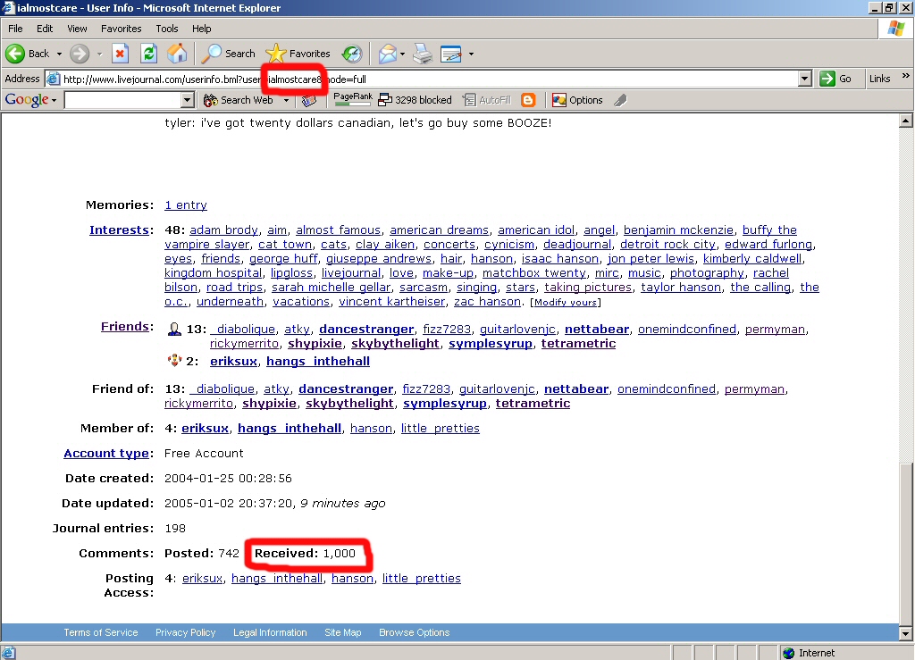Screen dimensions: 915x660
Task: Refresh the current page
Action: [149, 54]
